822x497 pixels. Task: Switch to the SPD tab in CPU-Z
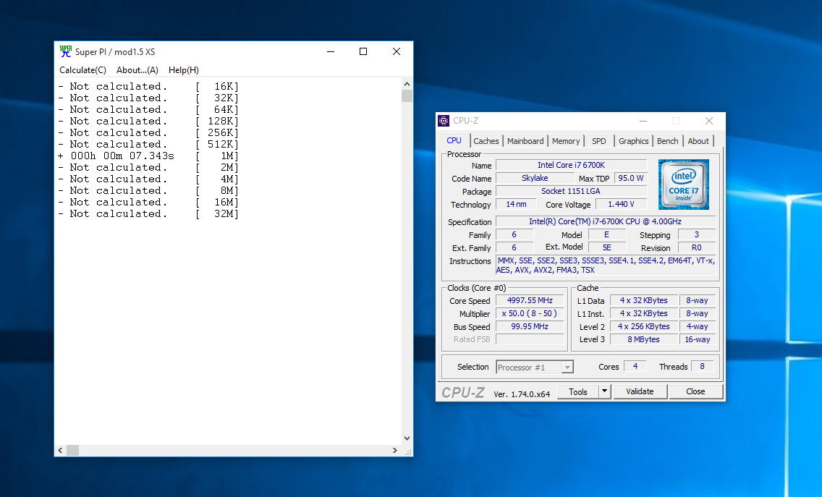(x=598, y=141)
